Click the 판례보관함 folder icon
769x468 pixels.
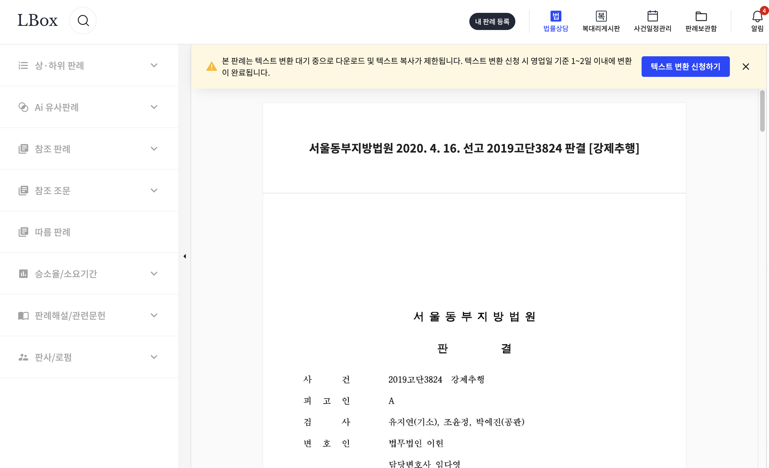pos(701,16)
